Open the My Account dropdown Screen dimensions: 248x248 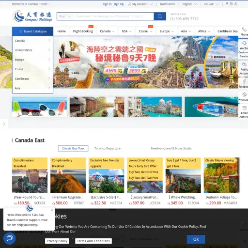pyautogui.click(x=140, y=4)
